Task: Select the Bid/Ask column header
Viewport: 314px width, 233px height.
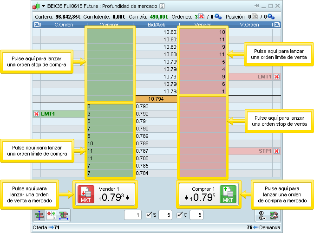Action: 156,25
